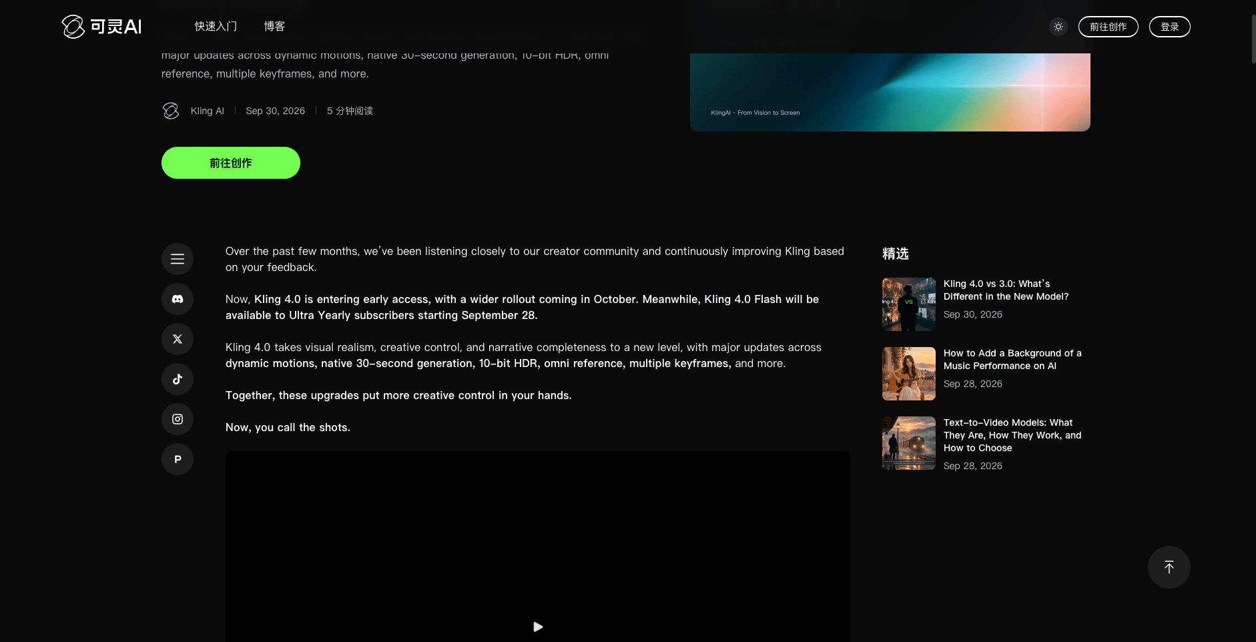Screen dimensions: 1256x642
Task: Click the article hero banner image
Action: click(890, 92)
